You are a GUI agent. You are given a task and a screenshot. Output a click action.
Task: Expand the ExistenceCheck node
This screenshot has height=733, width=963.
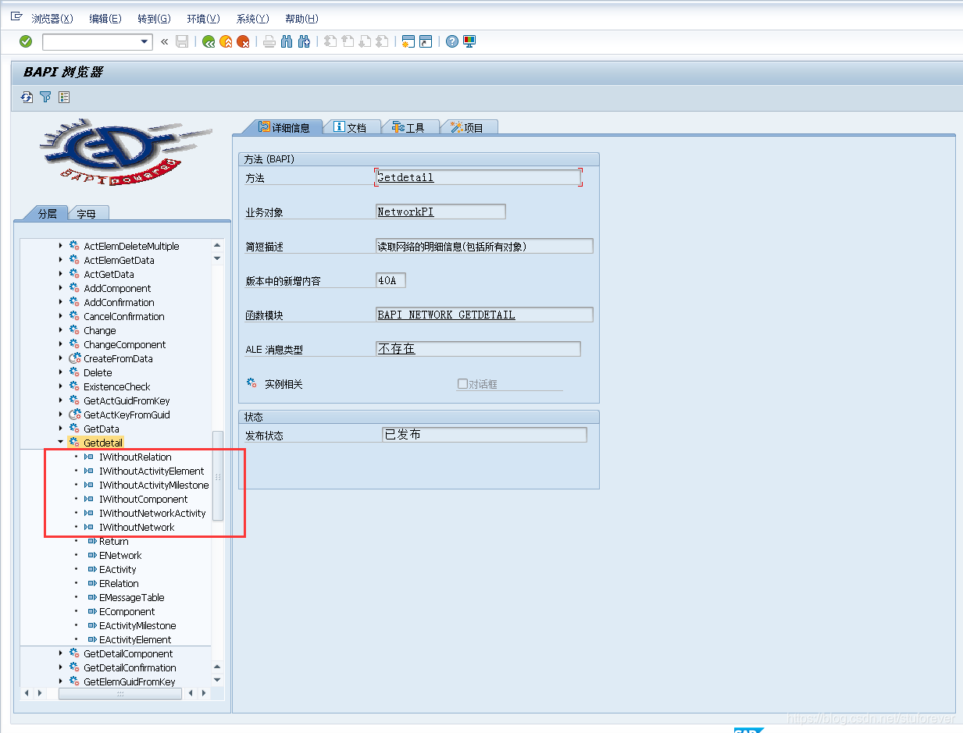point(62,386)
